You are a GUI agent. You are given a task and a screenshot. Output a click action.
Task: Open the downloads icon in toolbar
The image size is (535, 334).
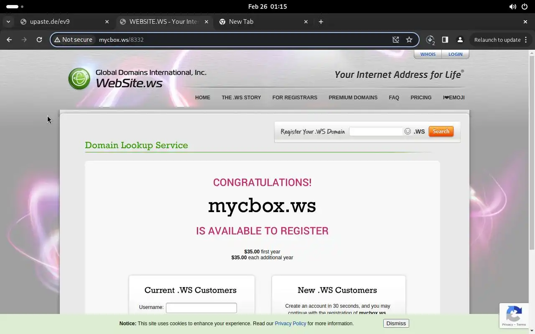pyautogui.click(x=430, y=40)
